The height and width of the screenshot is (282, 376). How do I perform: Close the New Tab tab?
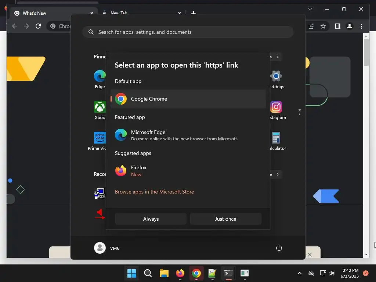[x=180, y=13]
